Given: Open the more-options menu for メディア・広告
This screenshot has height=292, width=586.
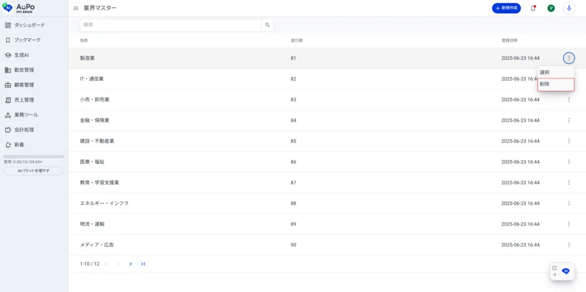Looking at the screenshot, I should click(569, 245).
